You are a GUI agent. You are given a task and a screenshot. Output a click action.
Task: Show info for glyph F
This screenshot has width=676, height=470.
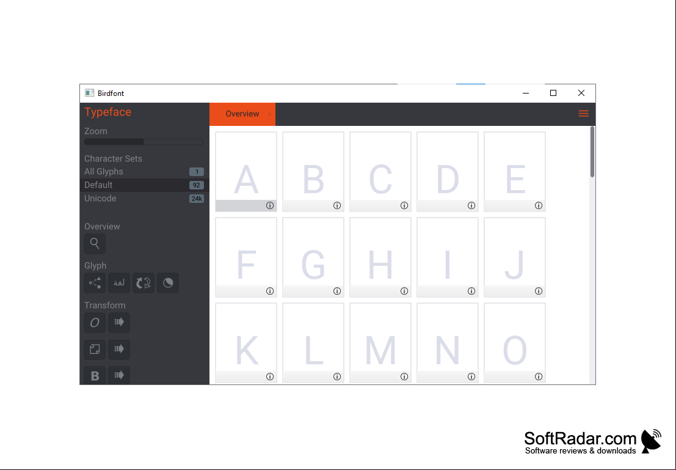pos(270,291)
